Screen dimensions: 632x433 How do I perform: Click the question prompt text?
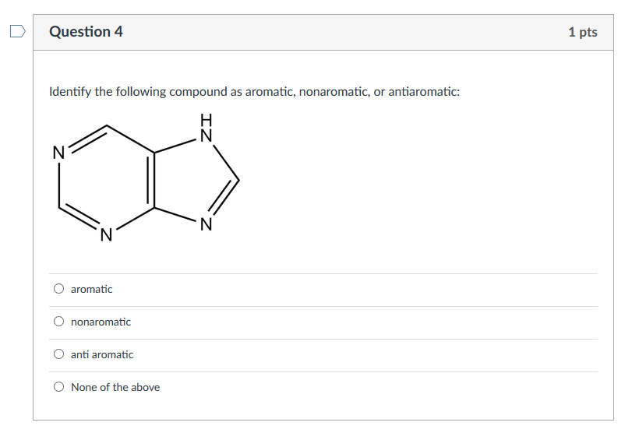pos(254,92)
